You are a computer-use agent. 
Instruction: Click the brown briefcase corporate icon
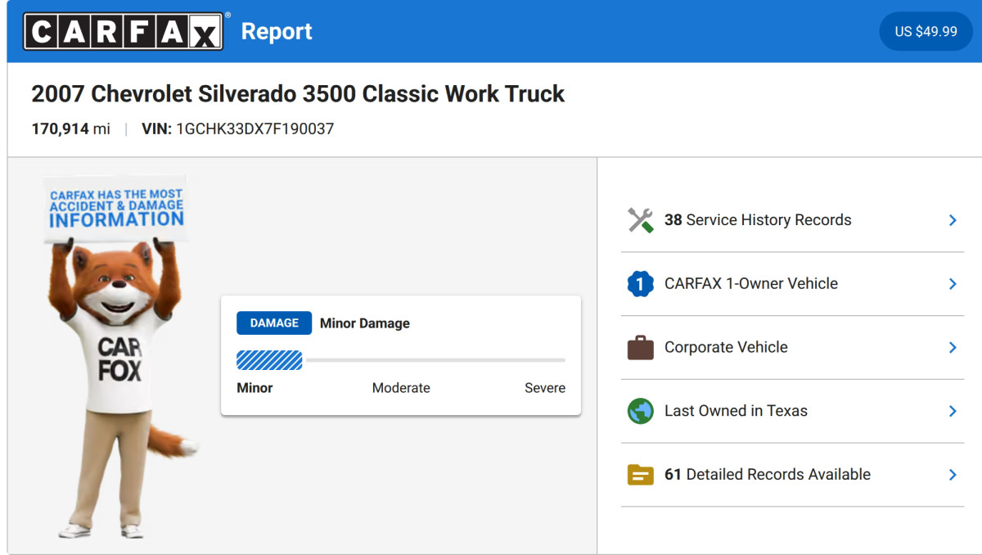[x=641, y=347]
